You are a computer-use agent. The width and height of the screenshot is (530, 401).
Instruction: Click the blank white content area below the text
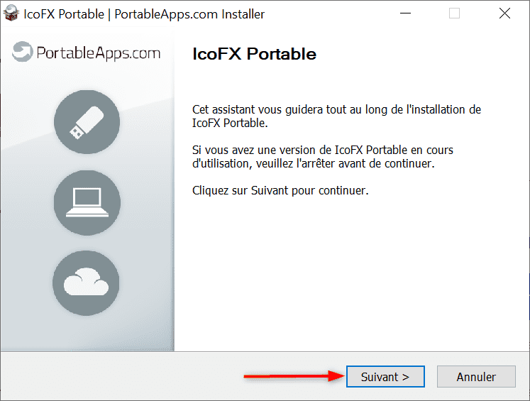pos(351,274)
